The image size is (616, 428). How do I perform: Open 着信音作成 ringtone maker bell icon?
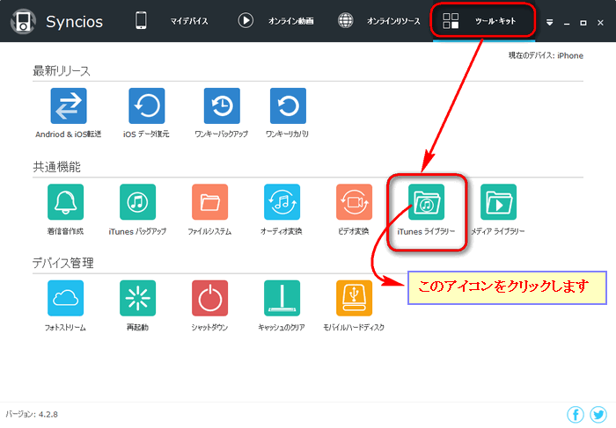pyautogui.click(x=65, y=201)
